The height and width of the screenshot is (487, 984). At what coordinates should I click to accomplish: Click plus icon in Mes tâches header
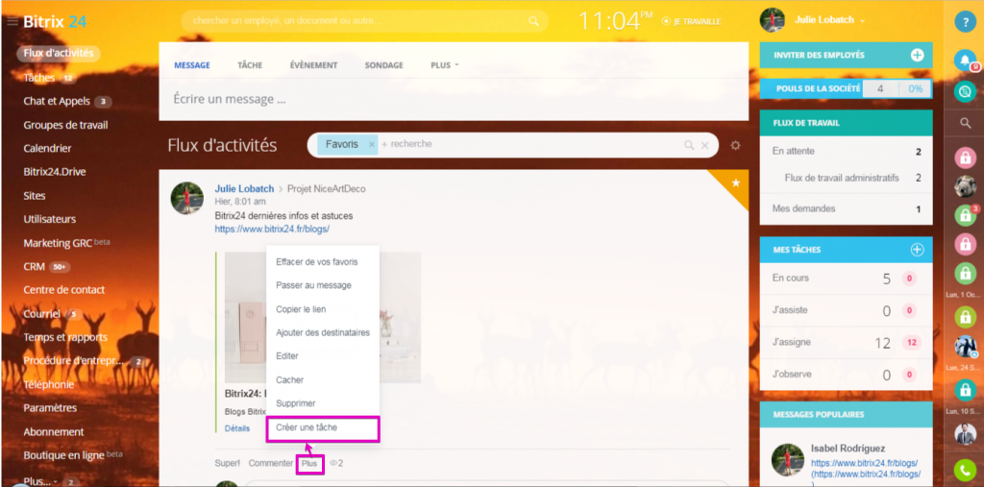tap(917, 250)
